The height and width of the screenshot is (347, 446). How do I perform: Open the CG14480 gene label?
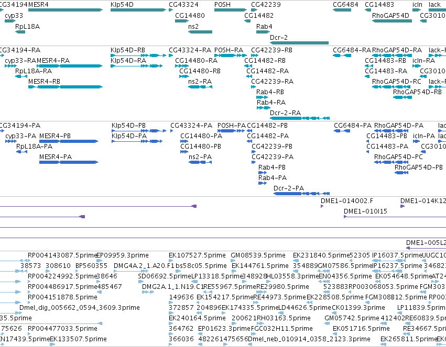coord(190,15)
